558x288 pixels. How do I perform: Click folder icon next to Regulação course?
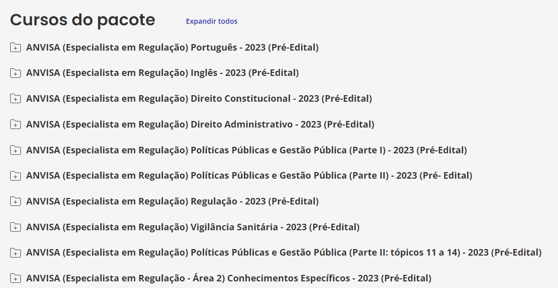(x=15, y=201)
